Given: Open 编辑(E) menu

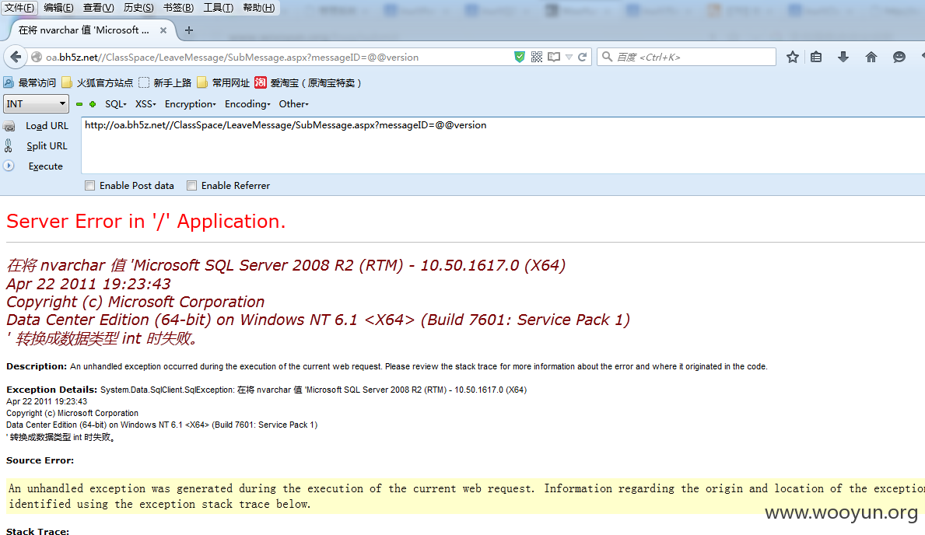Looking at the screenshot, I should pos(58,8).
